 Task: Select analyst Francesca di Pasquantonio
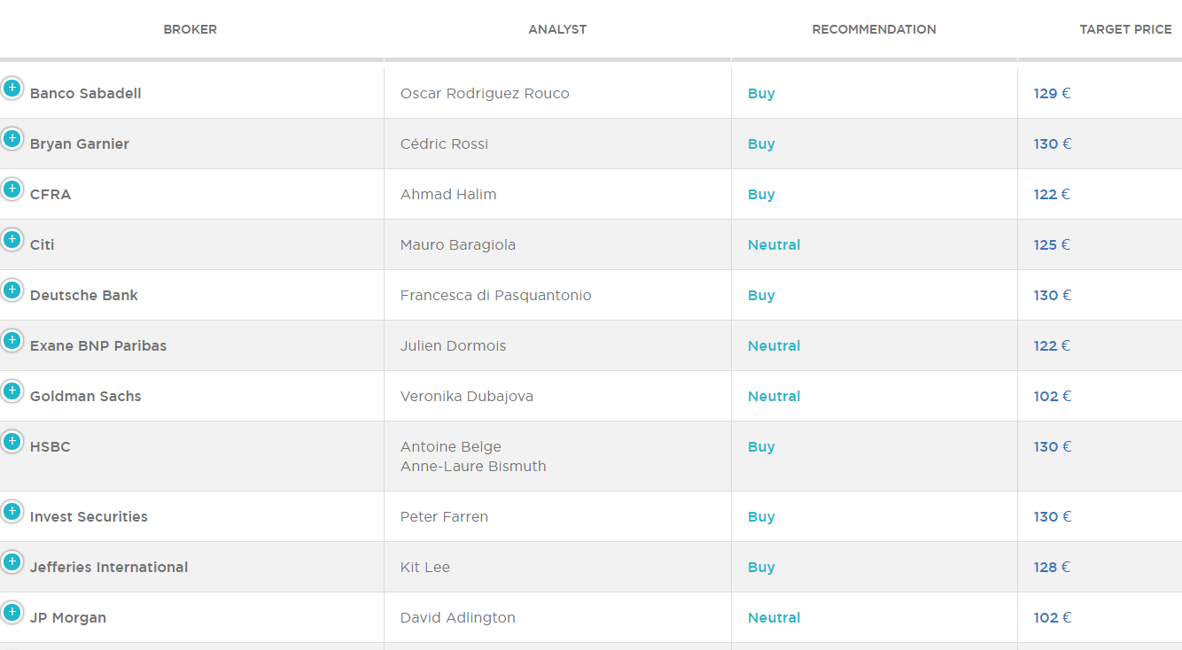(x=496, y=296)
